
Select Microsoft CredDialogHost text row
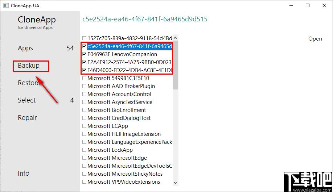coord(119,118)
